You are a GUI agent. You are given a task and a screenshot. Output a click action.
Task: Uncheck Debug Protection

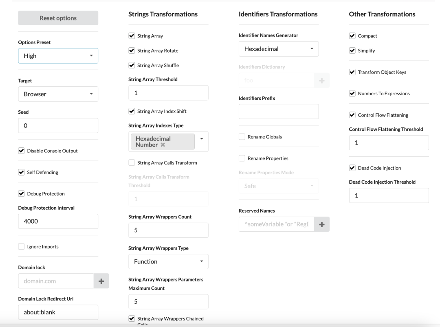[22, 194]
